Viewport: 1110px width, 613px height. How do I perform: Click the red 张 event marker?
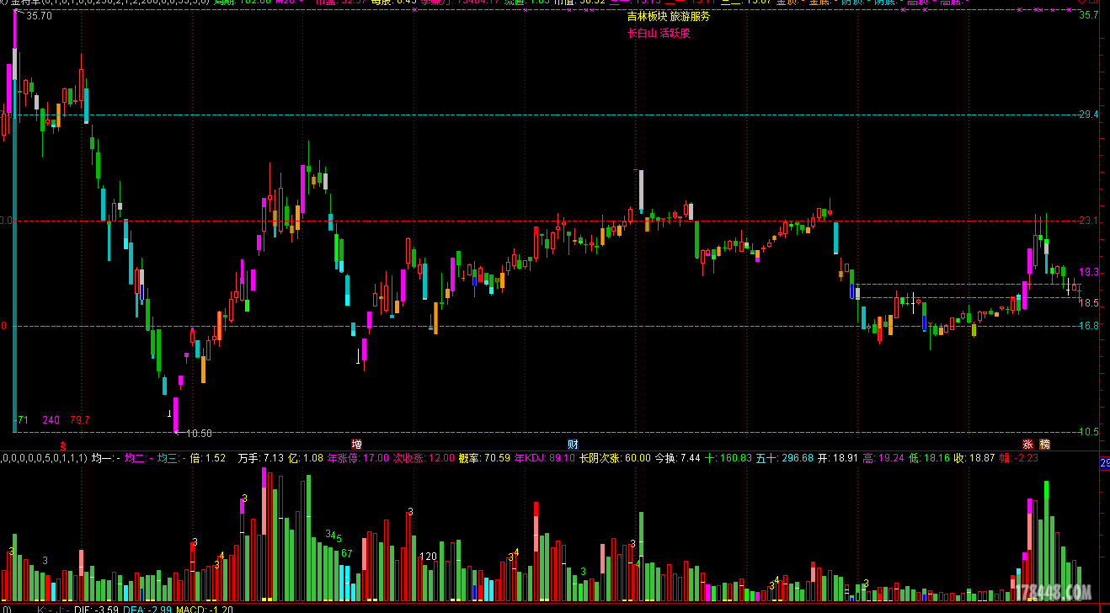pos(1027,444)
